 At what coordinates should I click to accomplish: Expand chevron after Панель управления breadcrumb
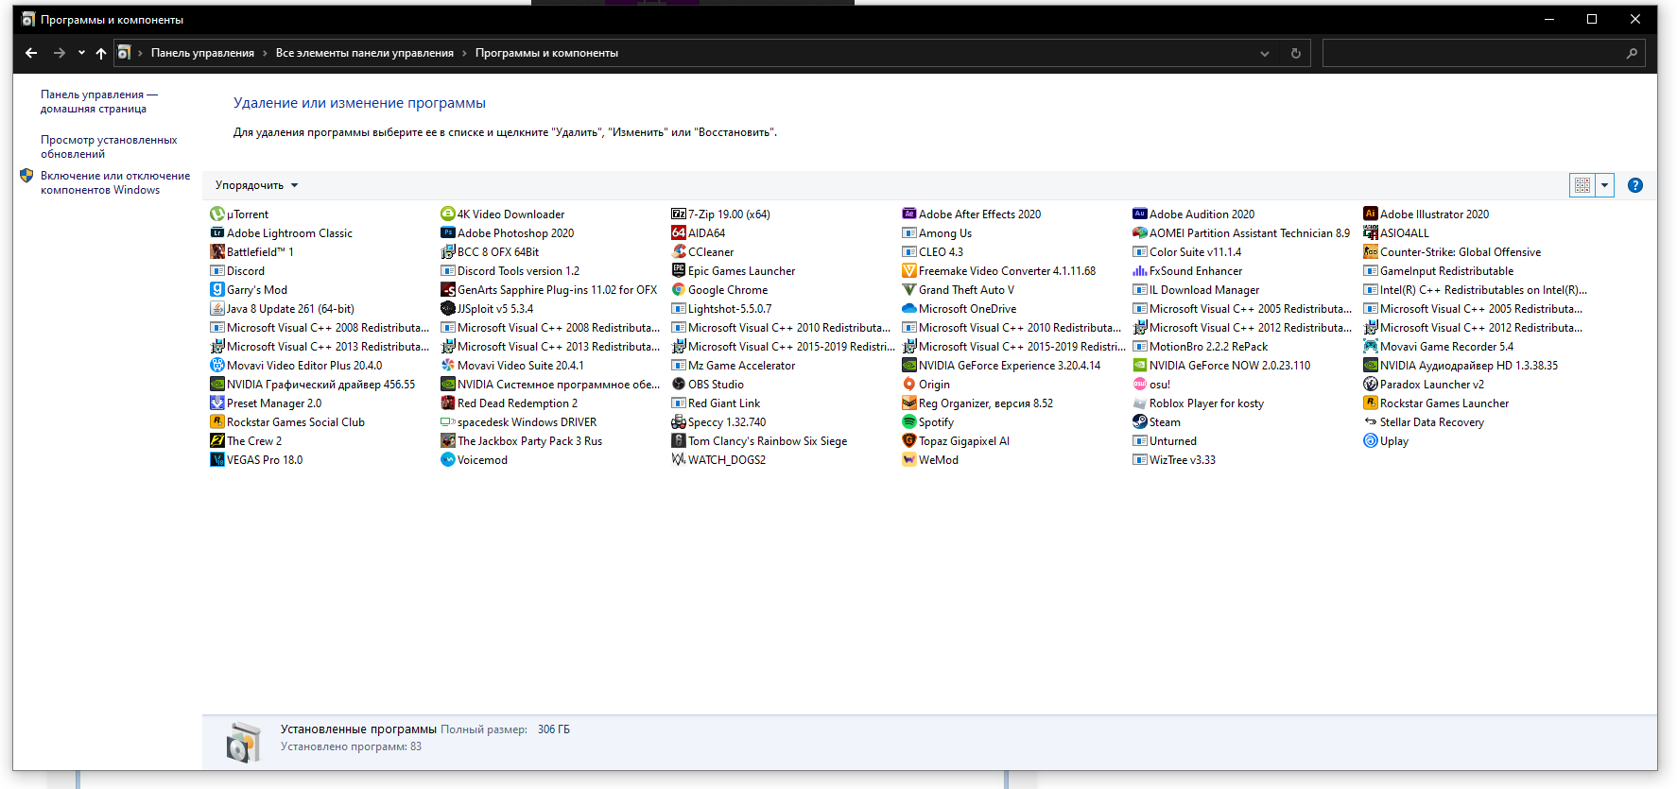pyautogui.click(x=265, y=54)
